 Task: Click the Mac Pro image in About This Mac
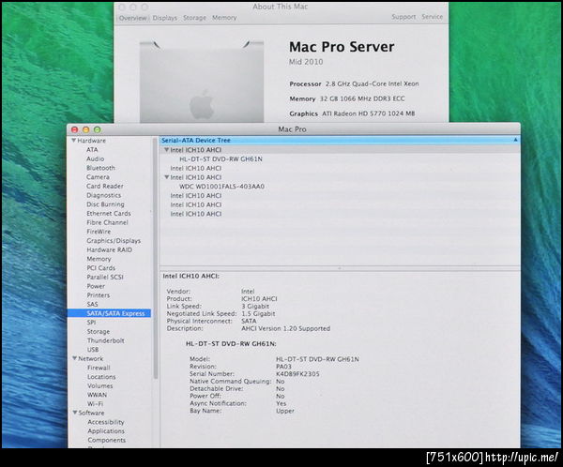pos(202,82)
